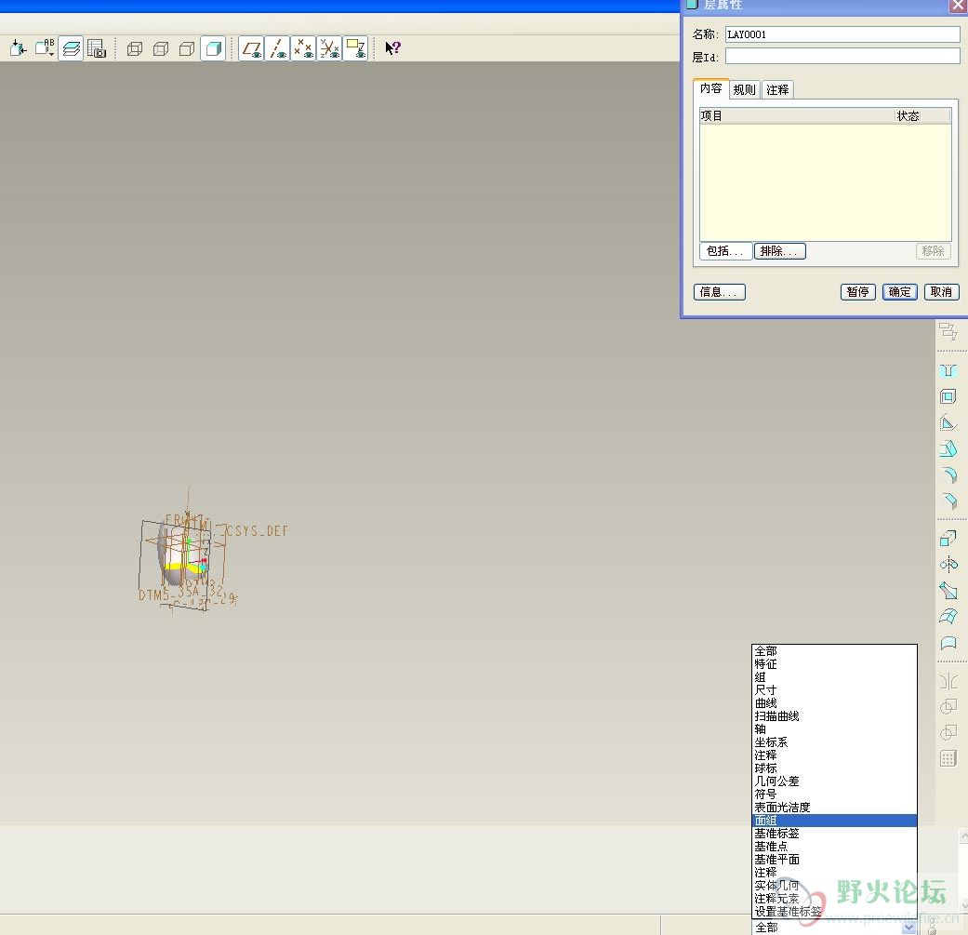This screenshot has width=968, height=935.
Task: Toggle datum points display
Action: pos(303,48)
